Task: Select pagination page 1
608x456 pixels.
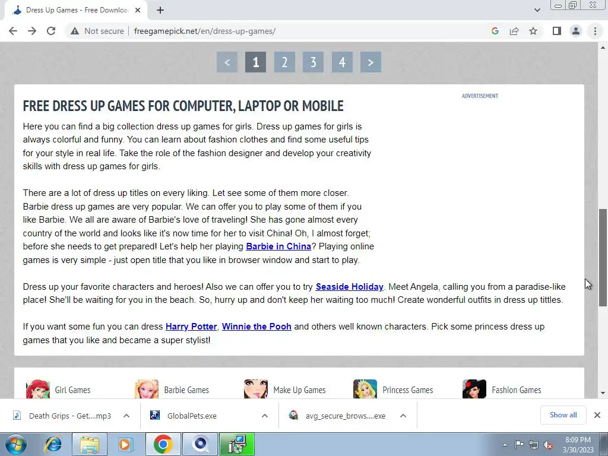Action: coord(255,62)
